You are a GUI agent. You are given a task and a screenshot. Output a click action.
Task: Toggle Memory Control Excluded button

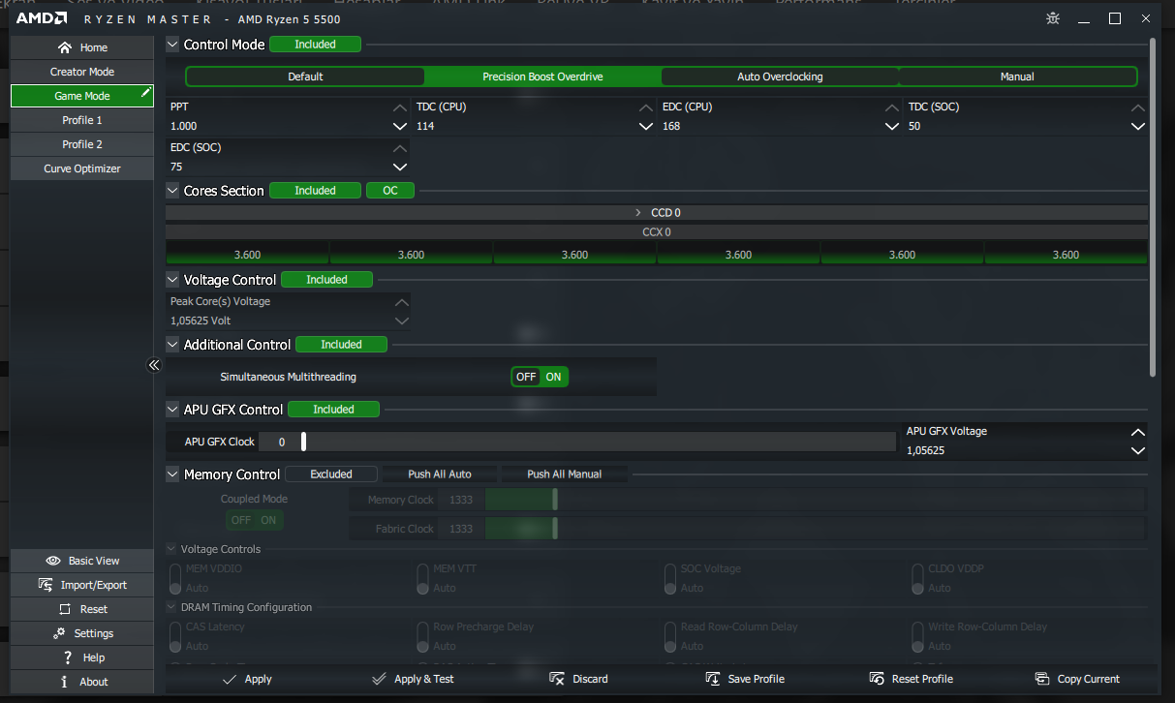pos(331,474)
